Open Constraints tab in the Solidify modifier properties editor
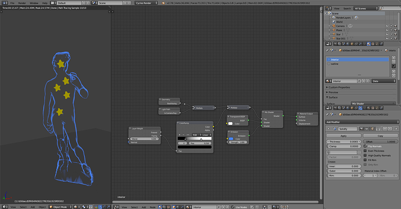Image resolution: width=401 pixels, height=209 pixels. click(356, 108)
